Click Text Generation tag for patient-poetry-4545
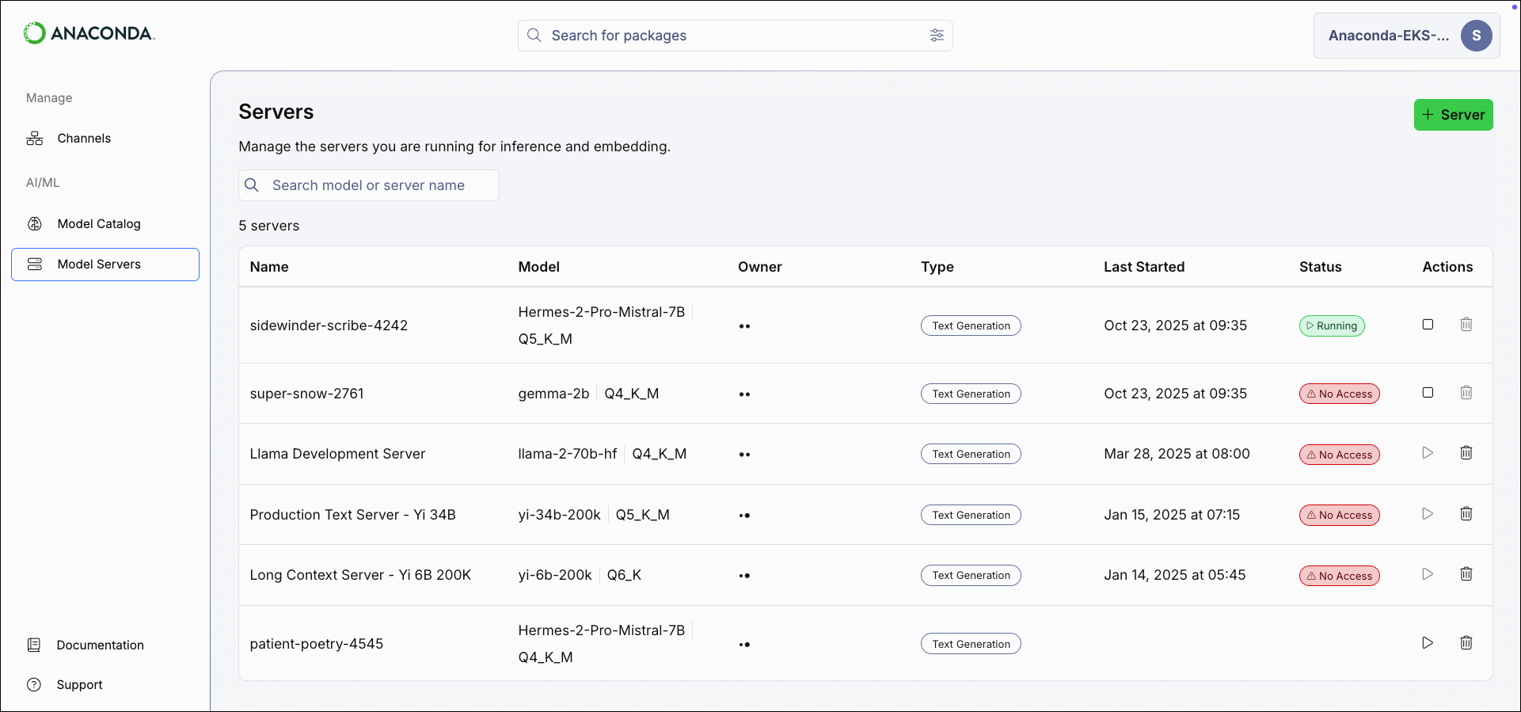The height and width of the screenshot is (712, 1521). click(x=971, y=644)
